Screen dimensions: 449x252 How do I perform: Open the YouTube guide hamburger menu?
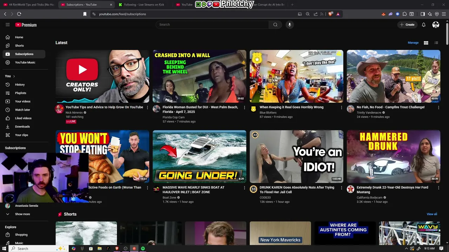7,24
